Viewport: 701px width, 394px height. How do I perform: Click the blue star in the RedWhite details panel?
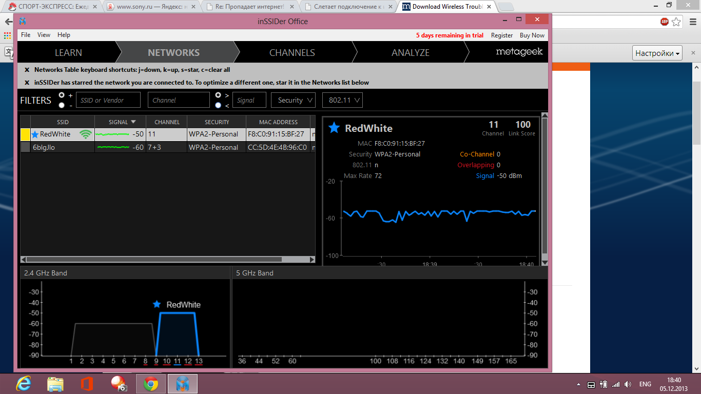tap(334, 128)
